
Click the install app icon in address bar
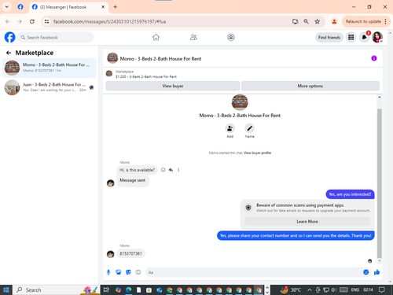(296, 21)
